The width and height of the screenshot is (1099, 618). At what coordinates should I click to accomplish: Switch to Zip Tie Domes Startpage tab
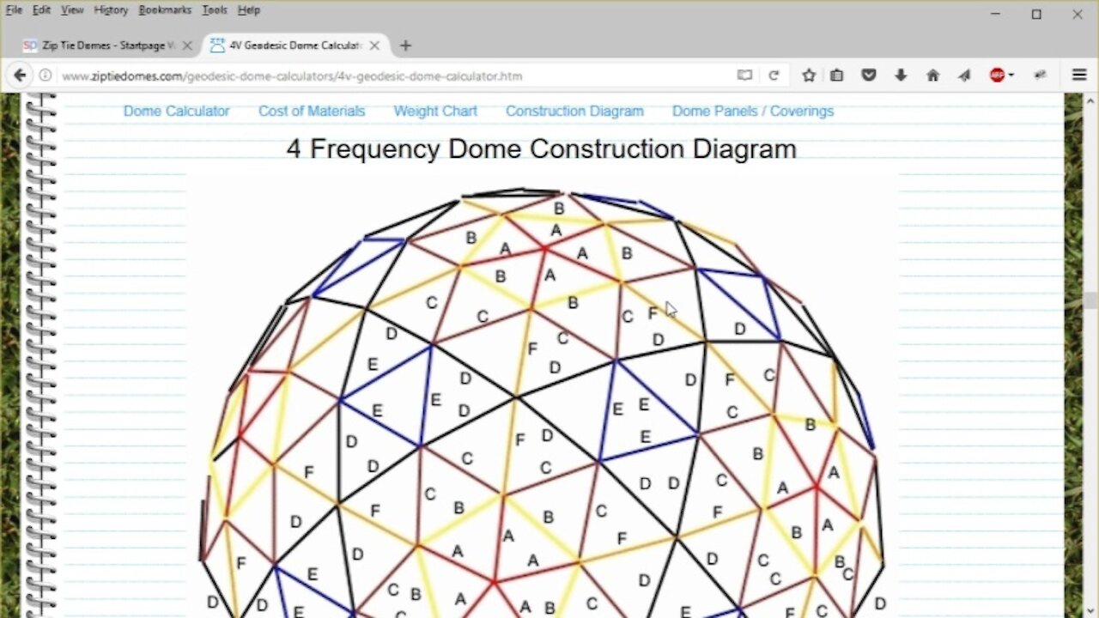pyautogui.click(x=108, y=45)
